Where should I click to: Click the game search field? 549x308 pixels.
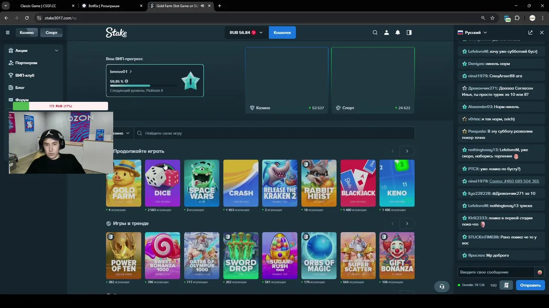click(x=274, y=133)
